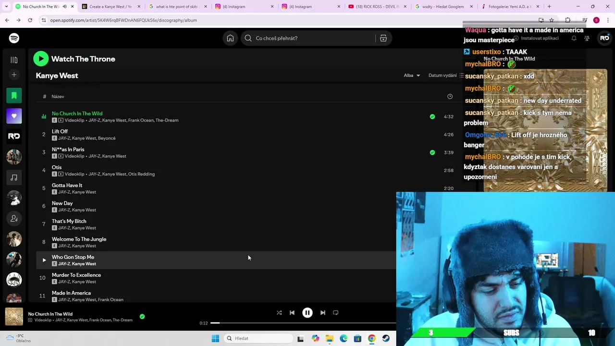Click the Název column header
The height and width of the screenshot is (346, 615).
click(x=58, y=97)
